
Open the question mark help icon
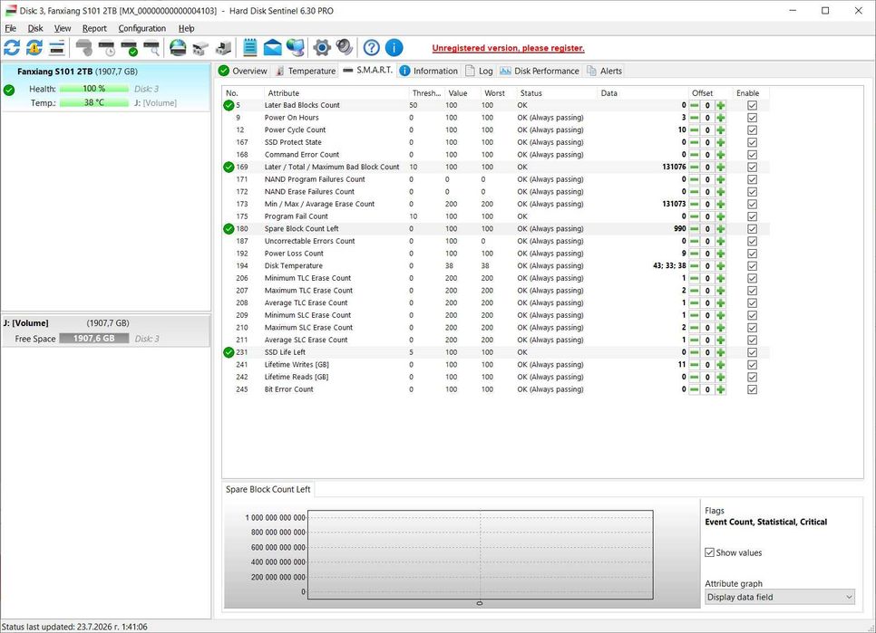pyautogui.click(x=372, y=48)
